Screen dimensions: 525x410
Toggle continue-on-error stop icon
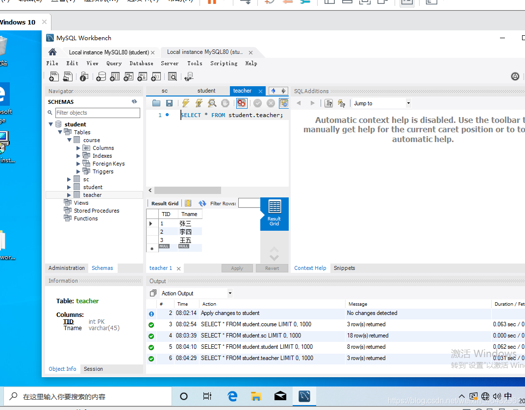(x=241, y=103)
